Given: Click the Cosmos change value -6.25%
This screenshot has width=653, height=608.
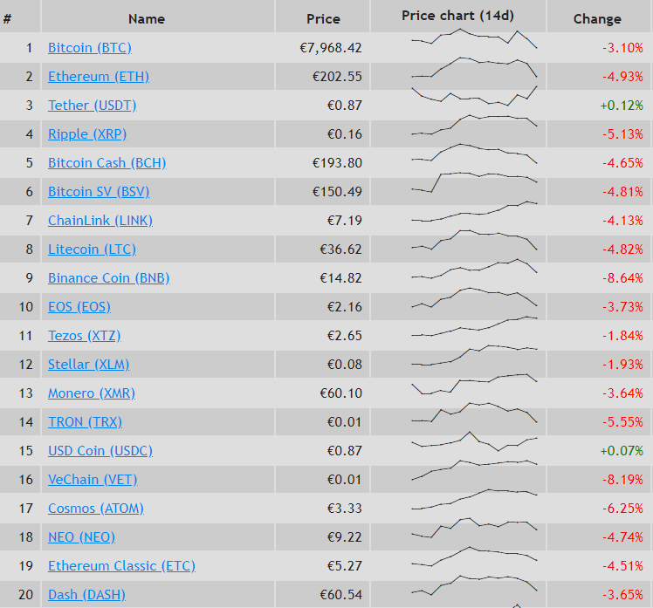Looking at the screenshot, I should (622, 509).
